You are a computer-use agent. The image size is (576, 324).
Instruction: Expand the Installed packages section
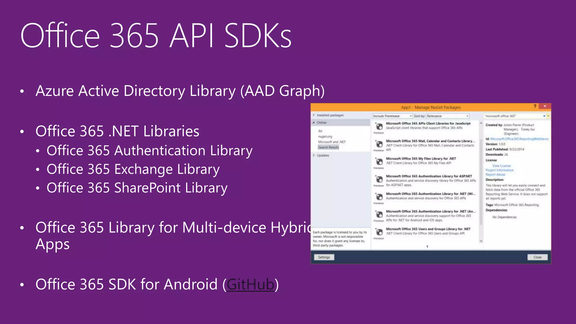[x=314, y=115]
